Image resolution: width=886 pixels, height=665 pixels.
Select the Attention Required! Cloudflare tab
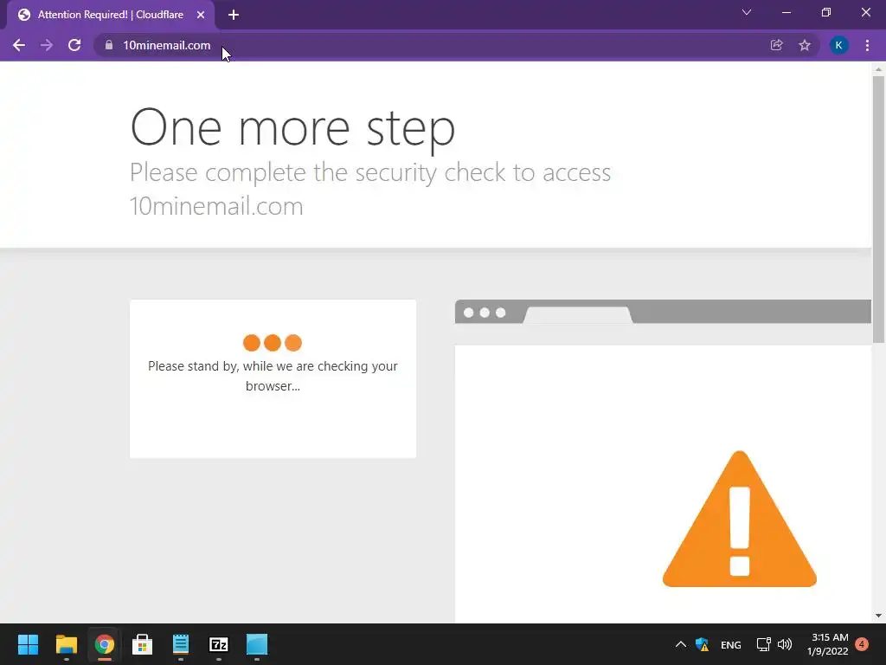111,15
